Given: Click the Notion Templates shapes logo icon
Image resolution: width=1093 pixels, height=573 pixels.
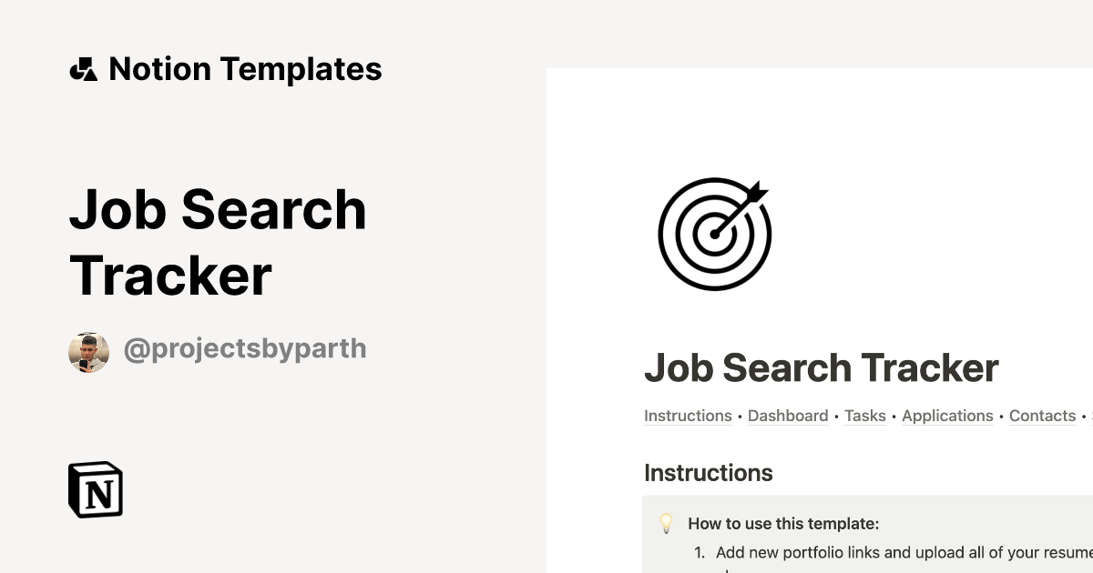Looking at the screenshot, I should click(x=83, y=69).
